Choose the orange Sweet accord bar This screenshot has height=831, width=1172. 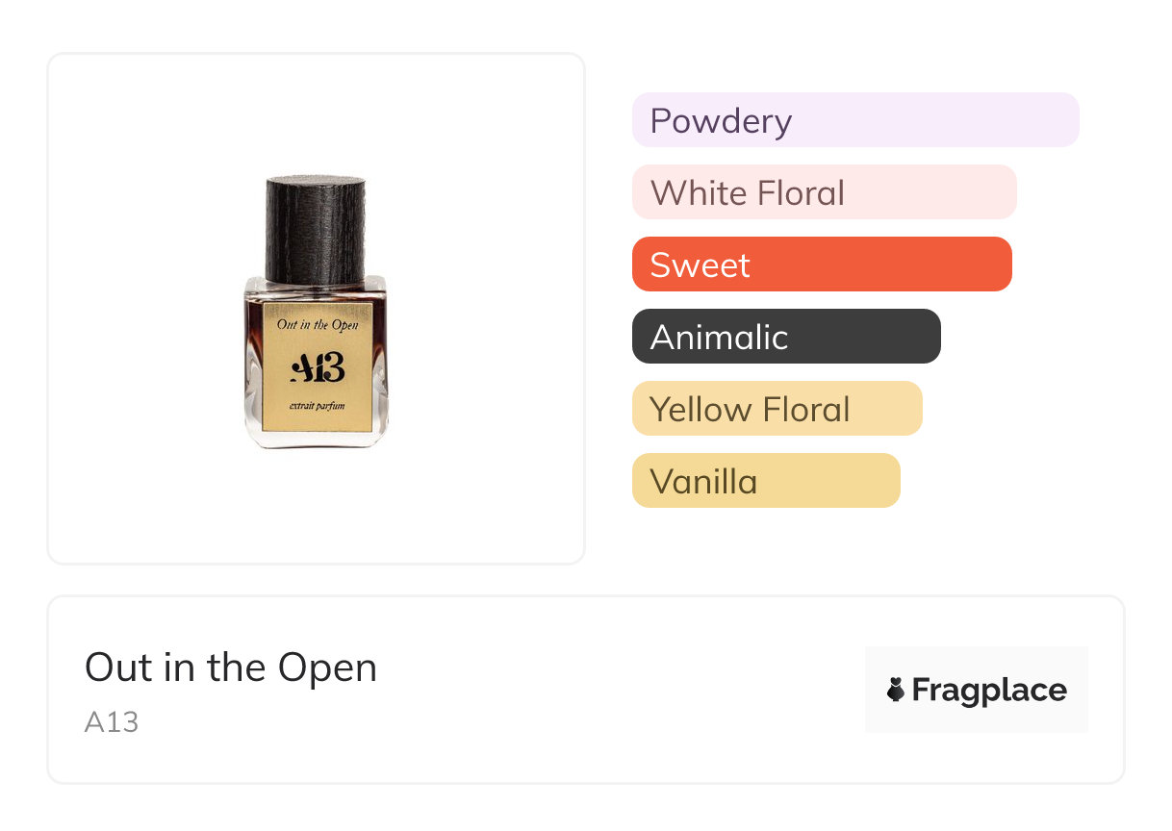click(x=821, y=264)
